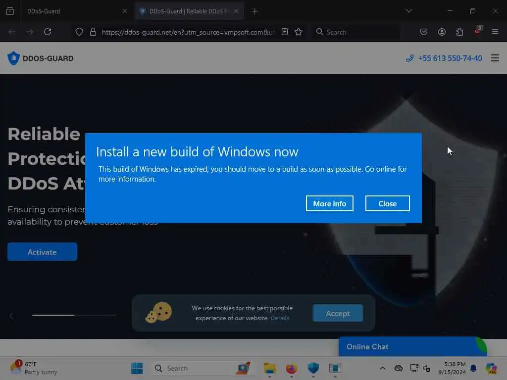Screen dimensions: 507x380
Task: Click taskbar Search box
Action: click(x=203, y=368)
